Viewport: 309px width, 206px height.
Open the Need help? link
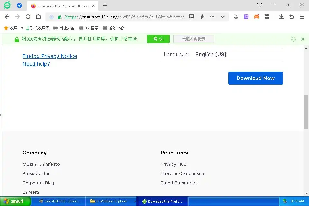[36, 64]
